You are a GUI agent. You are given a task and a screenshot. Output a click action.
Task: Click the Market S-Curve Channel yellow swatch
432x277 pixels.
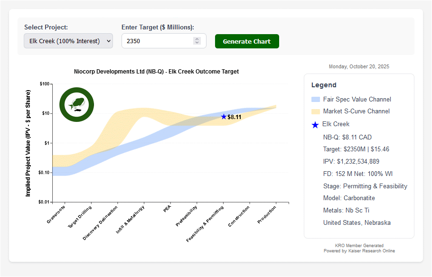tap(316, 111)
